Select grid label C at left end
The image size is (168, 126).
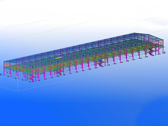15,78
